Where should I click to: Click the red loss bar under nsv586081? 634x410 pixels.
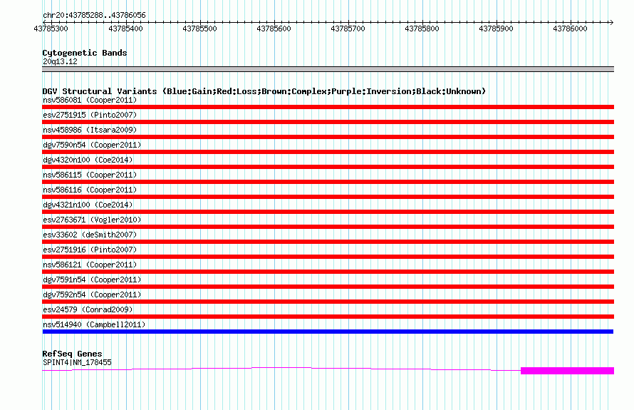[x=328, y=107]
